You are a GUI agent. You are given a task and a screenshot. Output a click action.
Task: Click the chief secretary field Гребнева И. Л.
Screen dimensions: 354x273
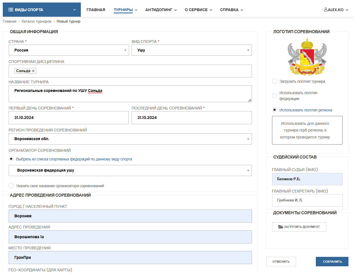[x=307, y=200]
